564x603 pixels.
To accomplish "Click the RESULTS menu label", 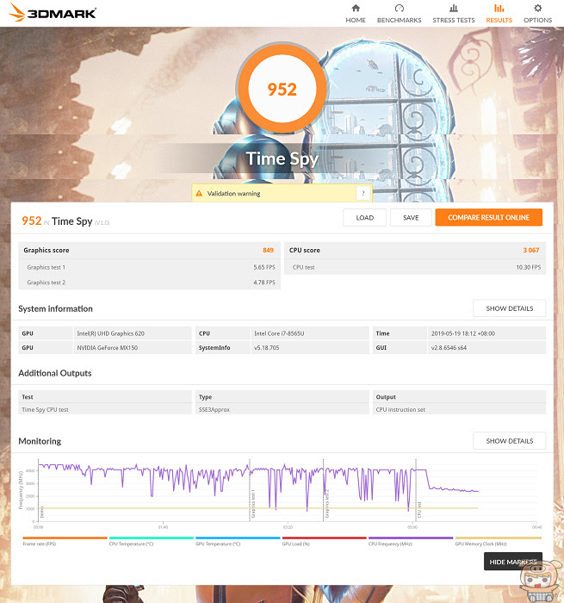I will click(x=499, y=20).
